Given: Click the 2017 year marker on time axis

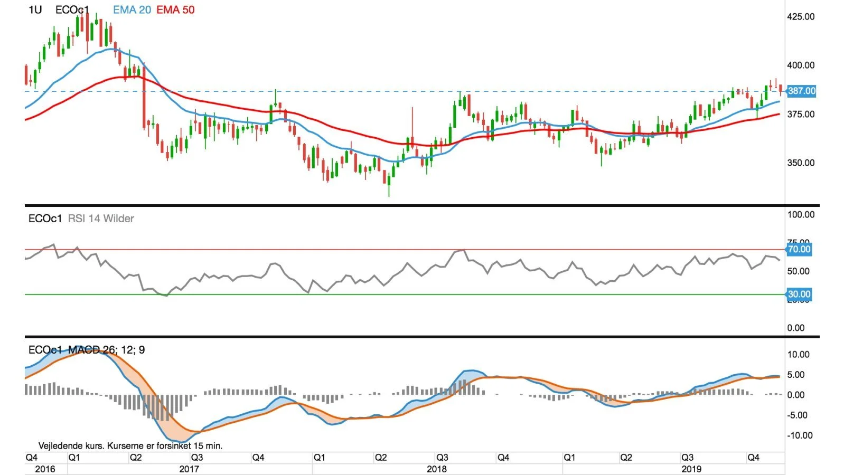Looking at the screenshot, I should pyautogui.click(x=189, y=469).
